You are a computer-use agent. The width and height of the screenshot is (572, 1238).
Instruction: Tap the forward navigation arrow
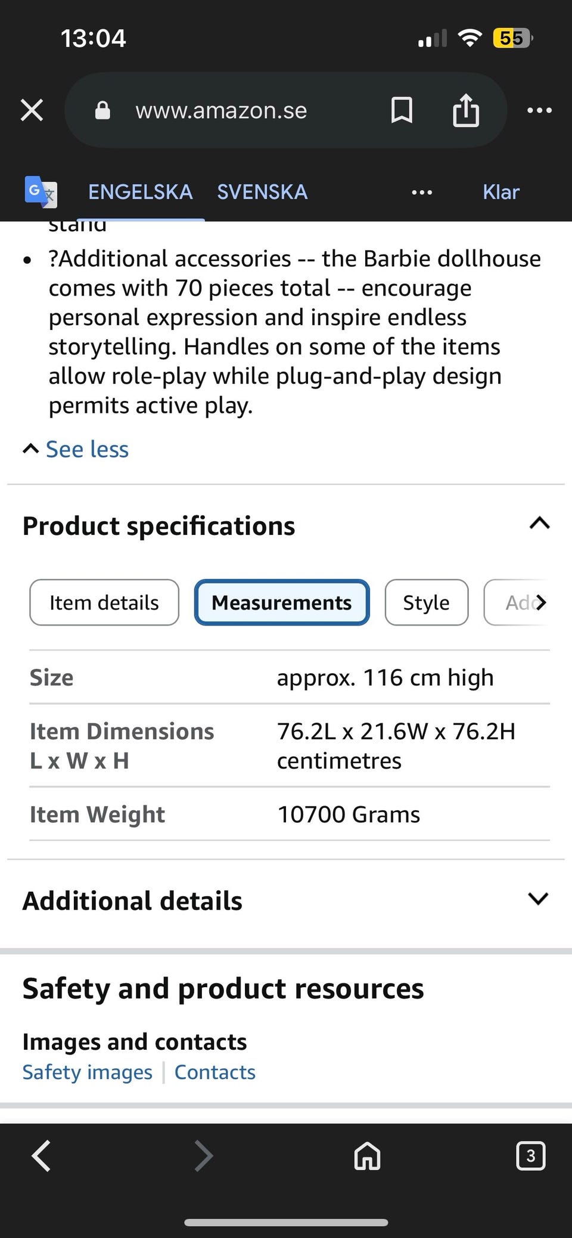(x=204, y=1156)
